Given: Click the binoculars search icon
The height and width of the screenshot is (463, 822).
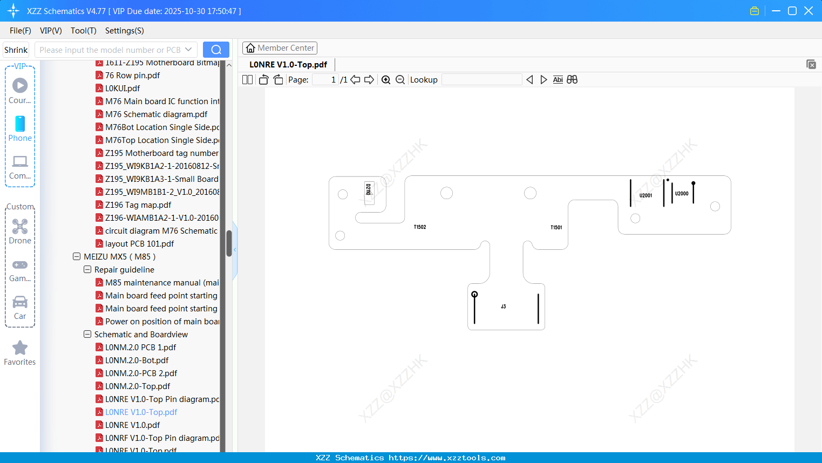Looking at the screenshot, I should [572, 80].
